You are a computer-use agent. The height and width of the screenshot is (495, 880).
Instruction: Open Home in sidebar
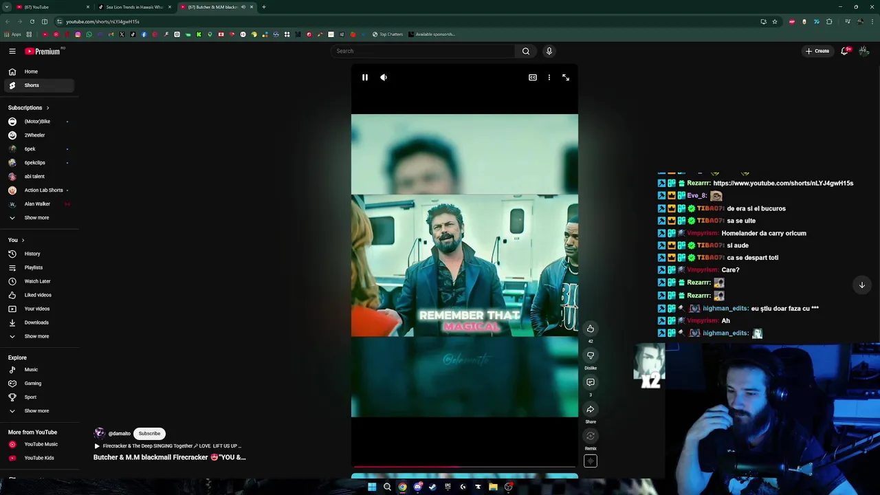(x=39, y=71)
